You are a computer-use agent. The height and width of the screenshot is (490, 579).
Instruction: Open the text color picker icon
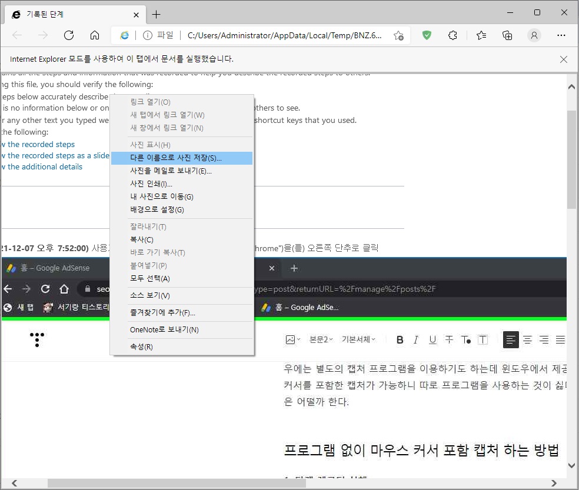[x=465, y=339]
